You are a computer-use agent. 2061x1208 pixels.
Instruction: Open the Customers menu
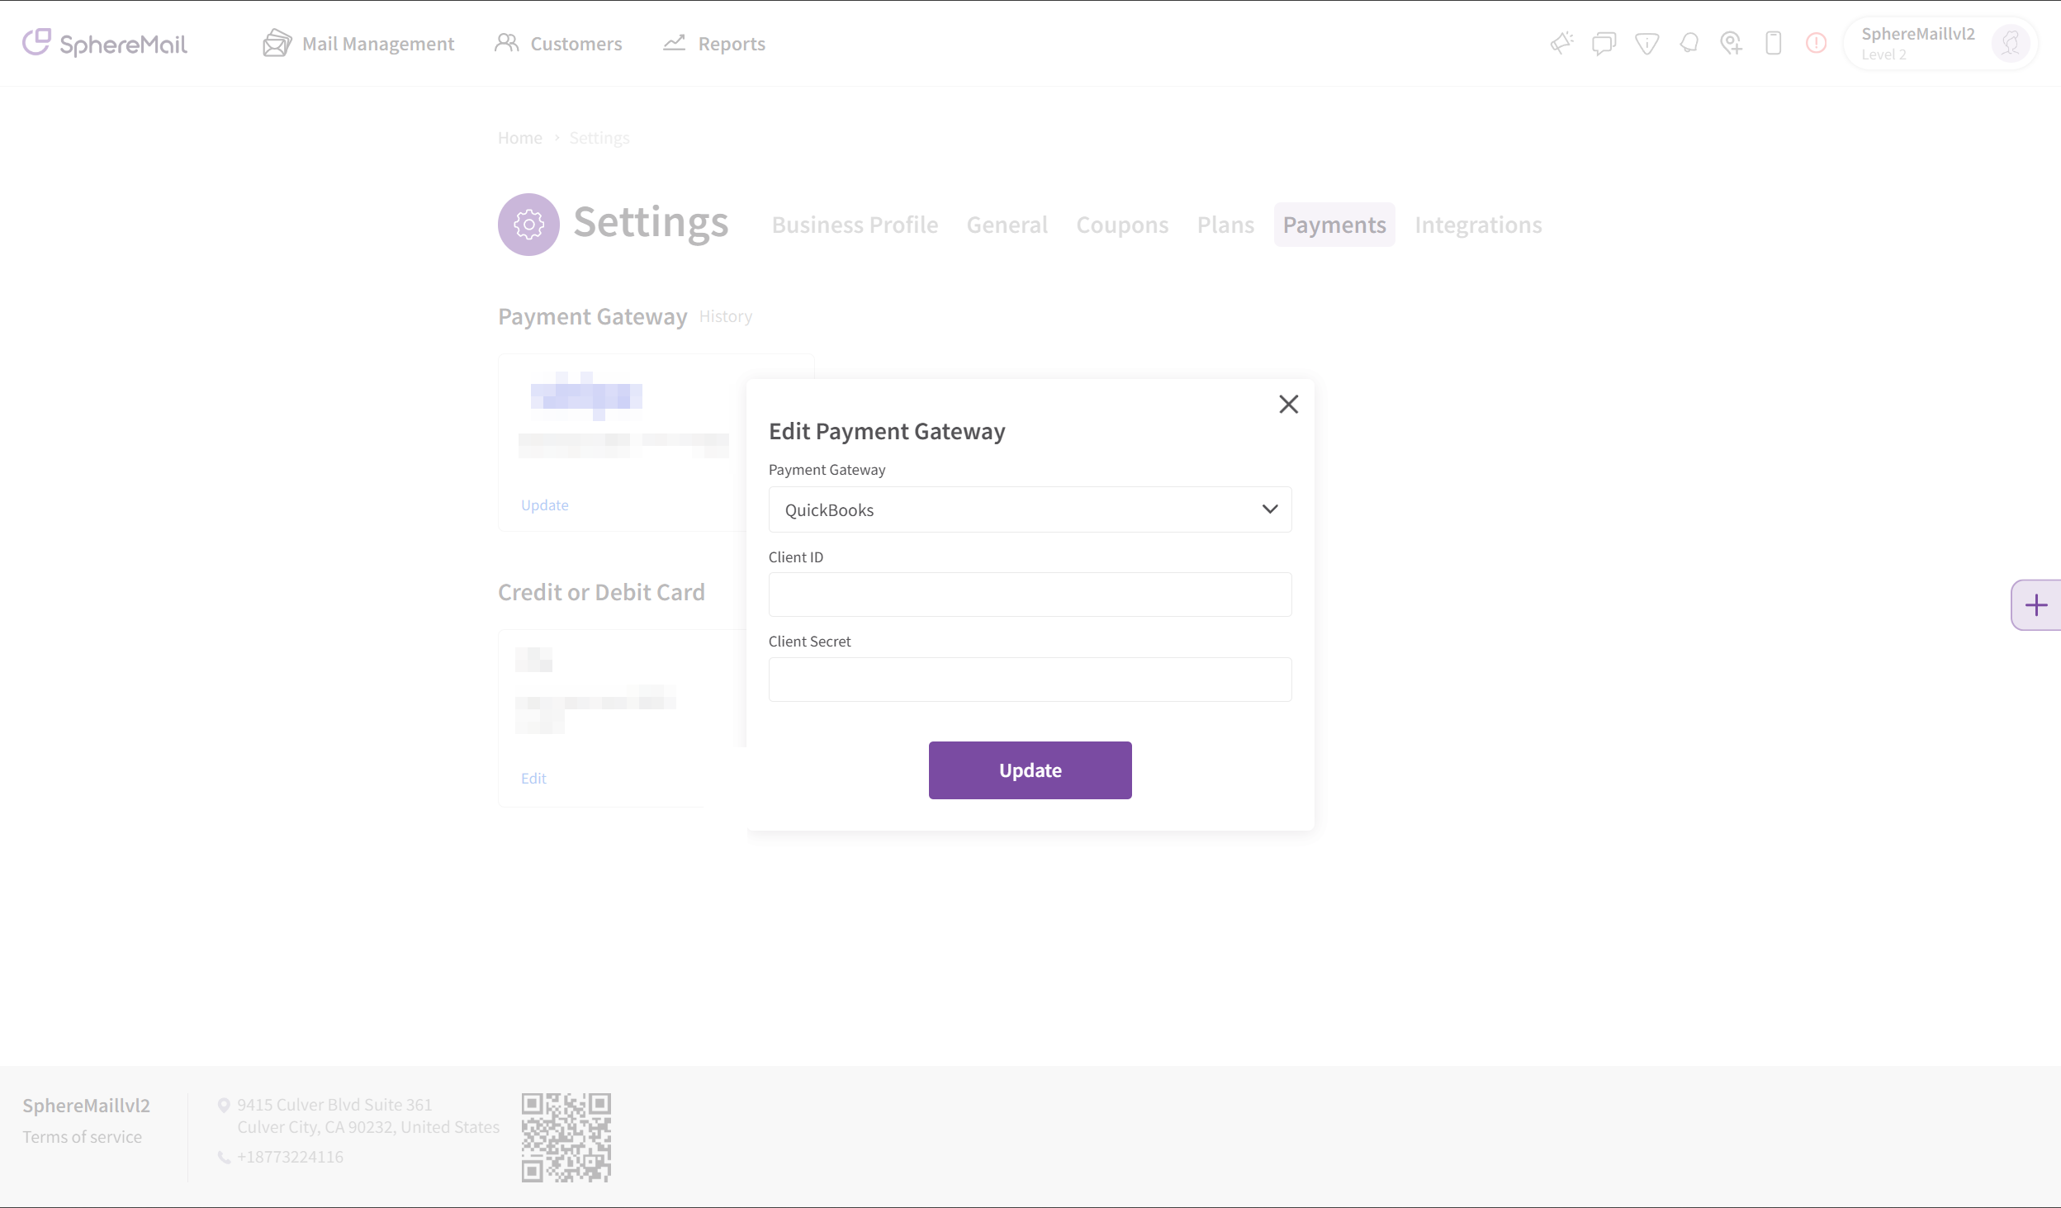(x=558, y=43)
